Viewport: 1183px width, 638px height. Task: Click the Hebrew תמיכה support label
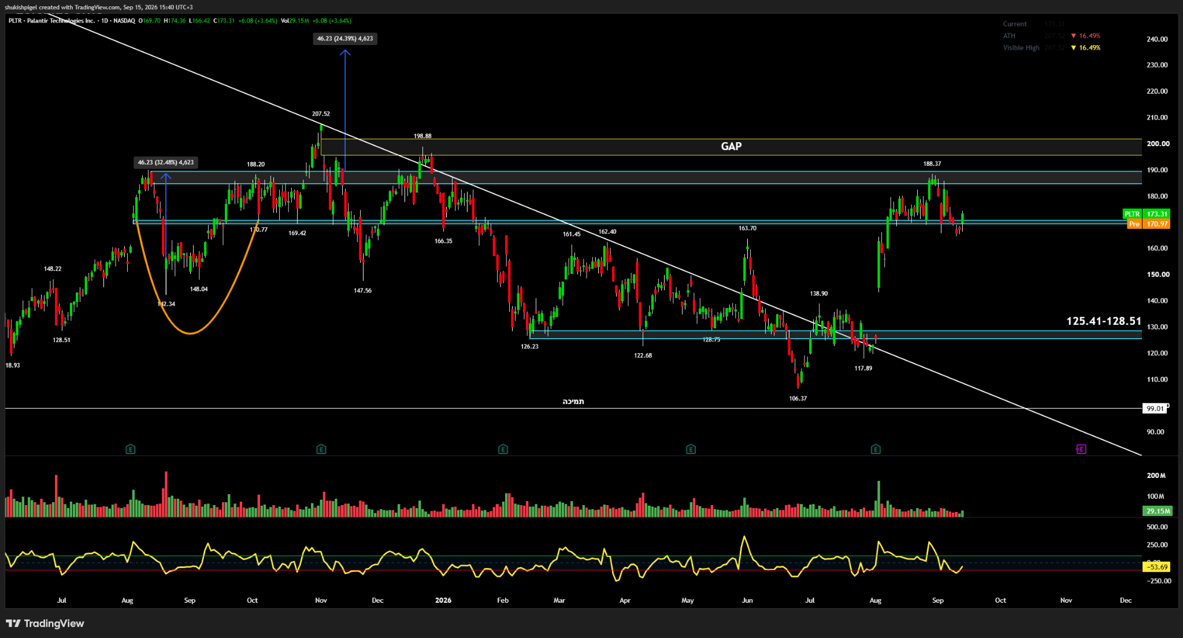(573, 401)
